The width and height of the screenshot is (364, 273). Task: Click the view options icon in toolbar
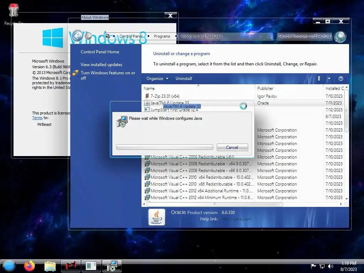click(x=320, y=79)
